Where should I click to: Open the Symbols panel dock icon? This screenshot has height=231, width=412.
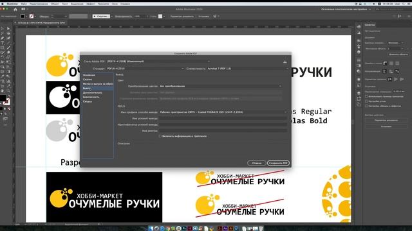pos(359,52)
